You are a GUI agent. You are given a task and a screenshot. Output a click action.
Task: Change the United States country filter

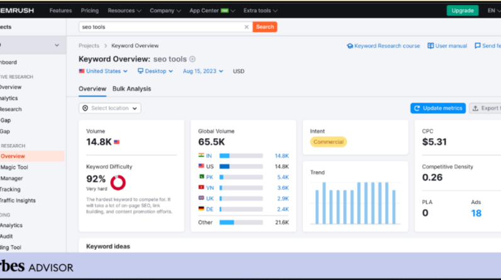pyautogui.click(x=103, y=71)
